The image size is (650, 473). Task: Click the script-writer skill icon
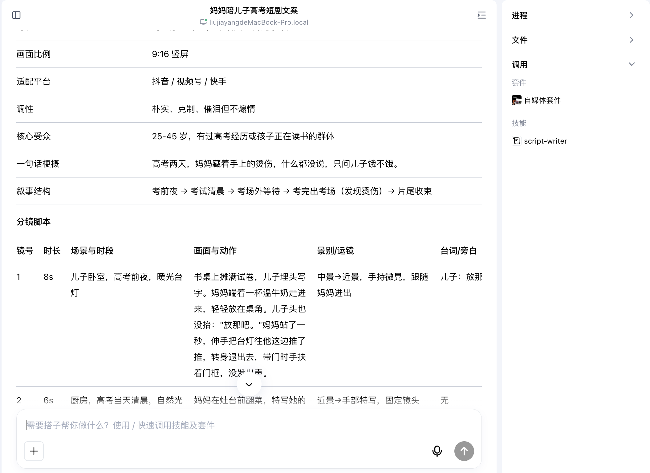(x=517, y=141)
